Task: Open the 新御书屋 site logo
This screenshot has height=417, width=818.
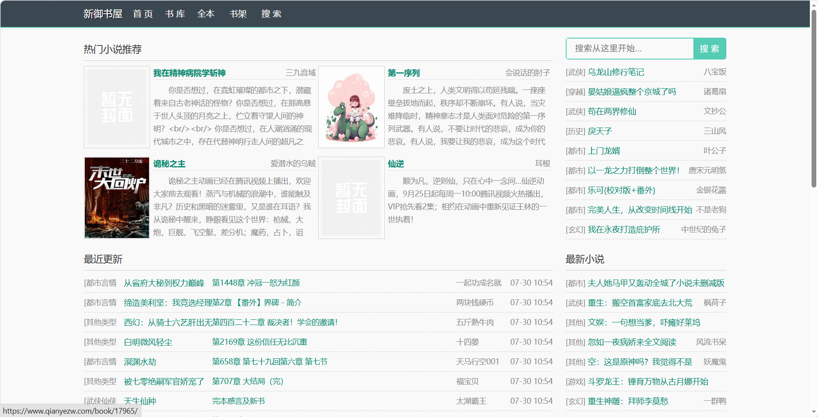Action: pyautogui.click(x=103, y=14)
